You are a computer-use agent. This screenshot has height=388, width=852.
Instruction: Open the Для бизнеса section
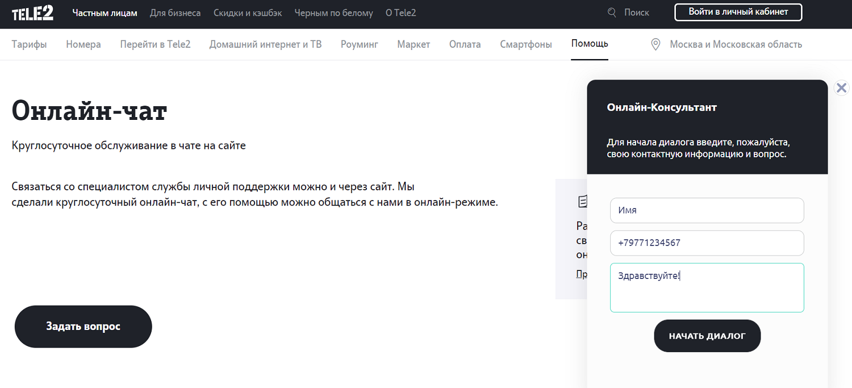coord(176,12)
